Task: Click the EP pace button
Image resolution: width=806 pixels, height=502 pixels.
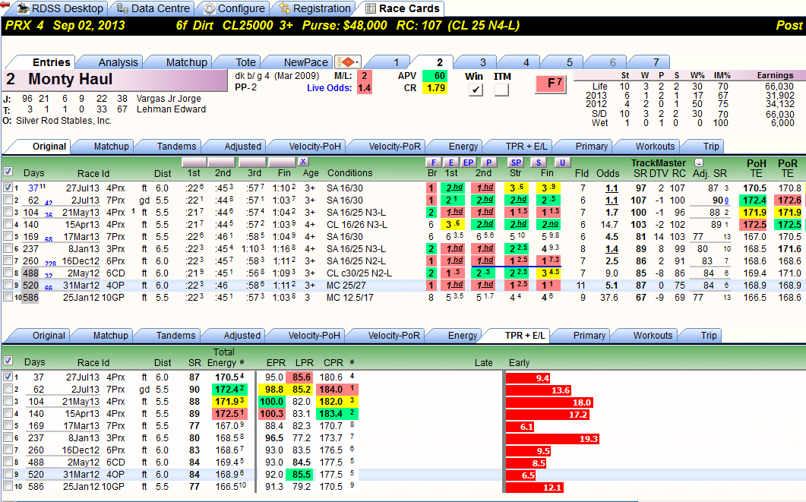Action: (x=468, y=163)
